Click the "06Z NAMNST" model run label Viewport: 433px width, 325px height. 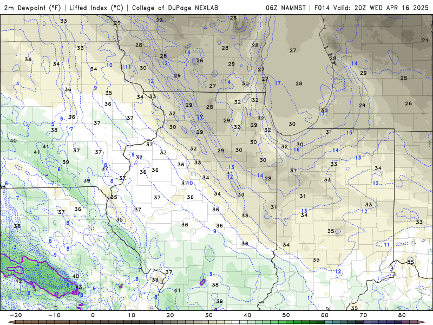(x=286, y=8)
